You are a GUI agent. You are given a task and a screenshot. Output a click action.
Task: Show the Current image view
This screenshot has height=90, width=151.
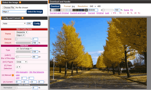click(x=92, y=13)
